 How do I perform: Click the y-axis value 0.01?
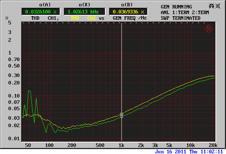pos(14,138)
